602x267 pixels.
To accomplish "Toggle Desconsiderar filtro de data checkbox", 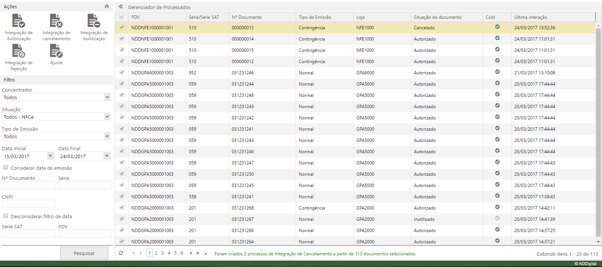I will (6, 216).
